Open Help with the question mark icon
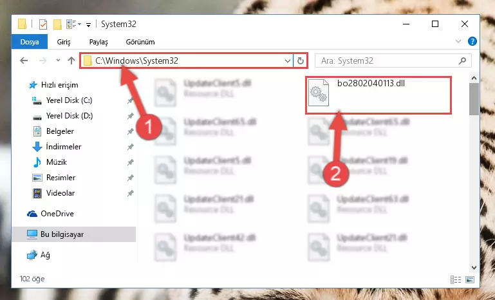The height and width of the screenshot is (300, 495). [x=472, y=41]
